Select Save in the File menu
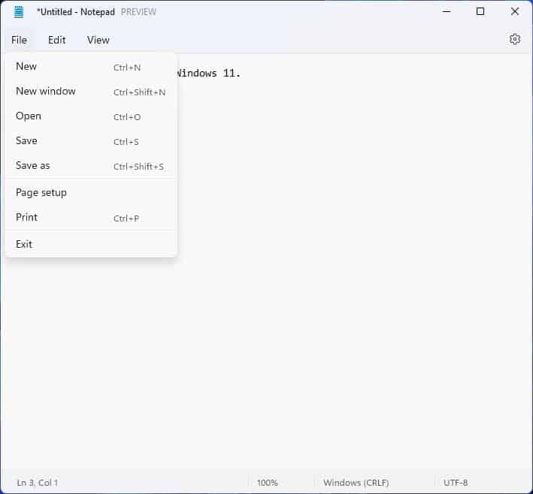The height and width of the screenshot is (494, 533). click(91, 141)
